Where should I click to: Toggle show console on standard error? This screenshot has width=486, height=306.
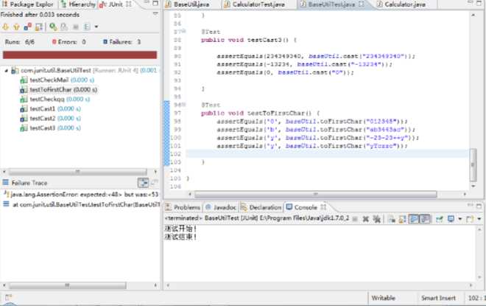point(425,219)
